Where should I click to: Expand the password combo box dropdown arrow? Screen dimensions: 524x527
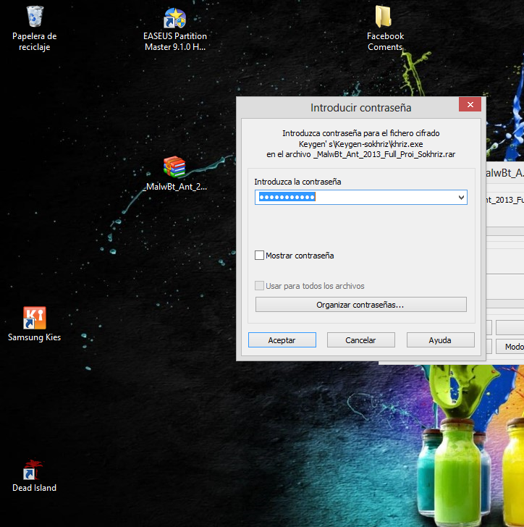461,198
